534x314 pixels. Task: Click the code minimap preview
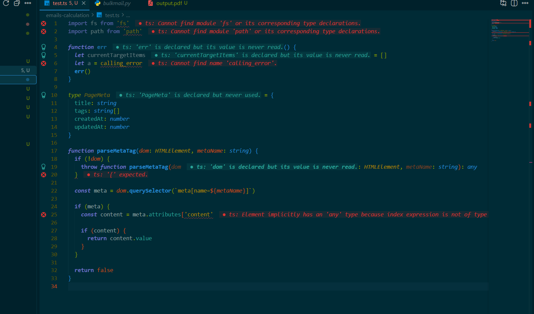click(510, 30)
